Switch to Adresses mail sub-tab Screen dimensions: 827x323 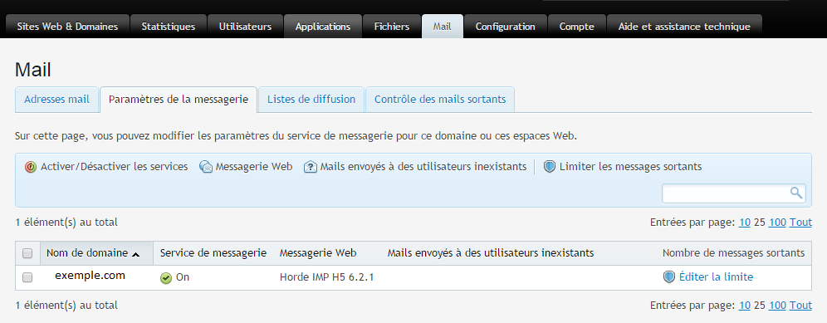pos(57,99)
